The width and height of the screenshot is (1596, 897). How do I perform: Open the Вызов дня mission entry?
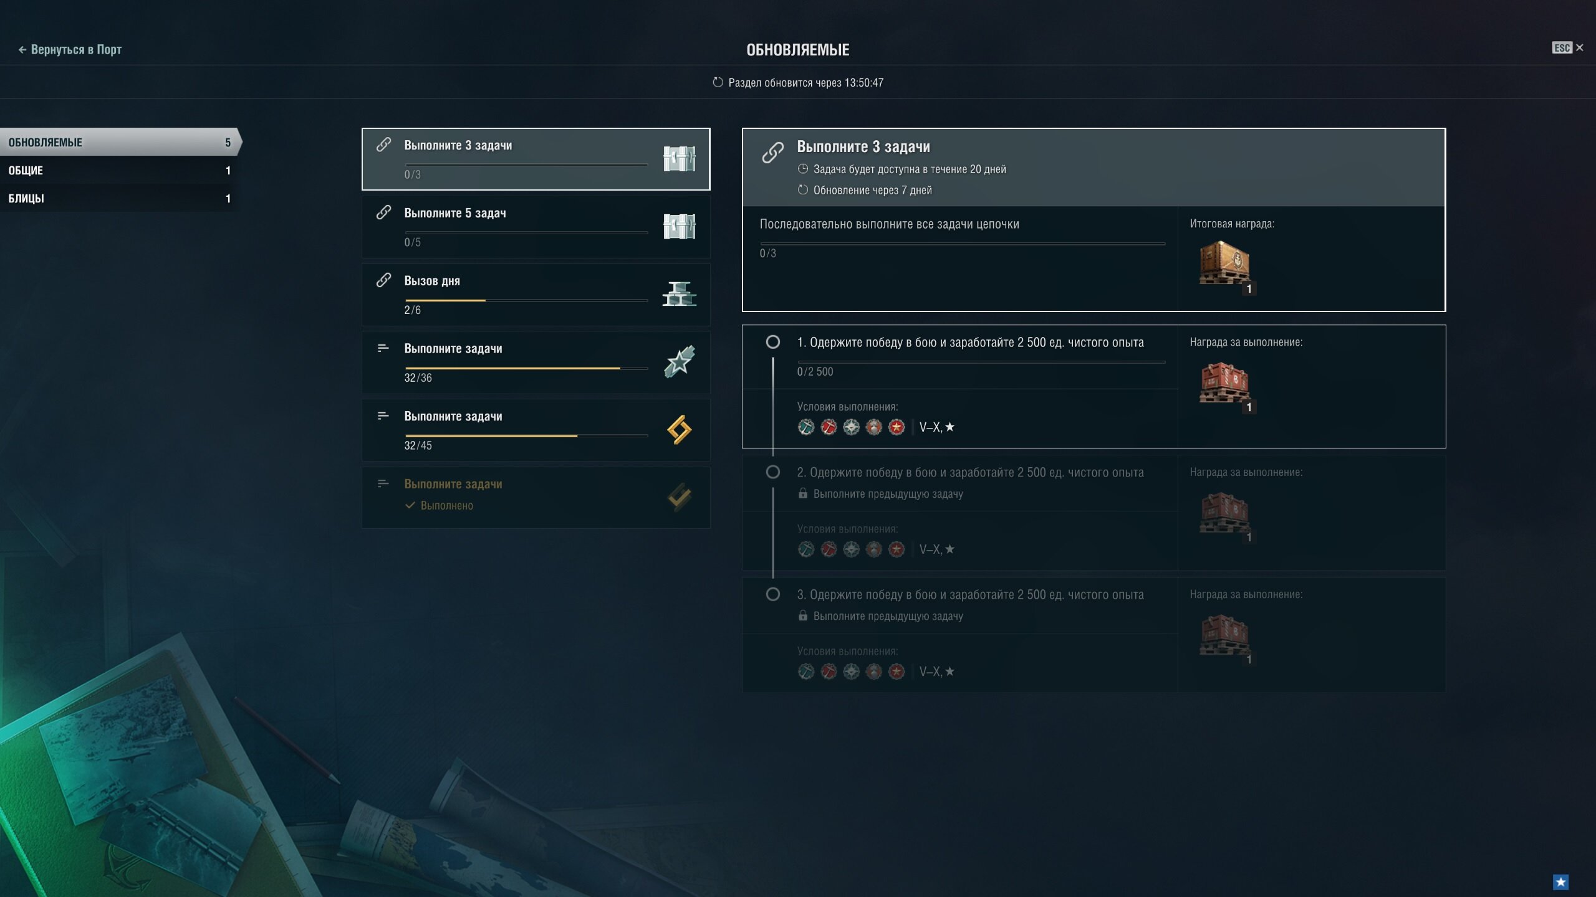[x=536, y=295]
